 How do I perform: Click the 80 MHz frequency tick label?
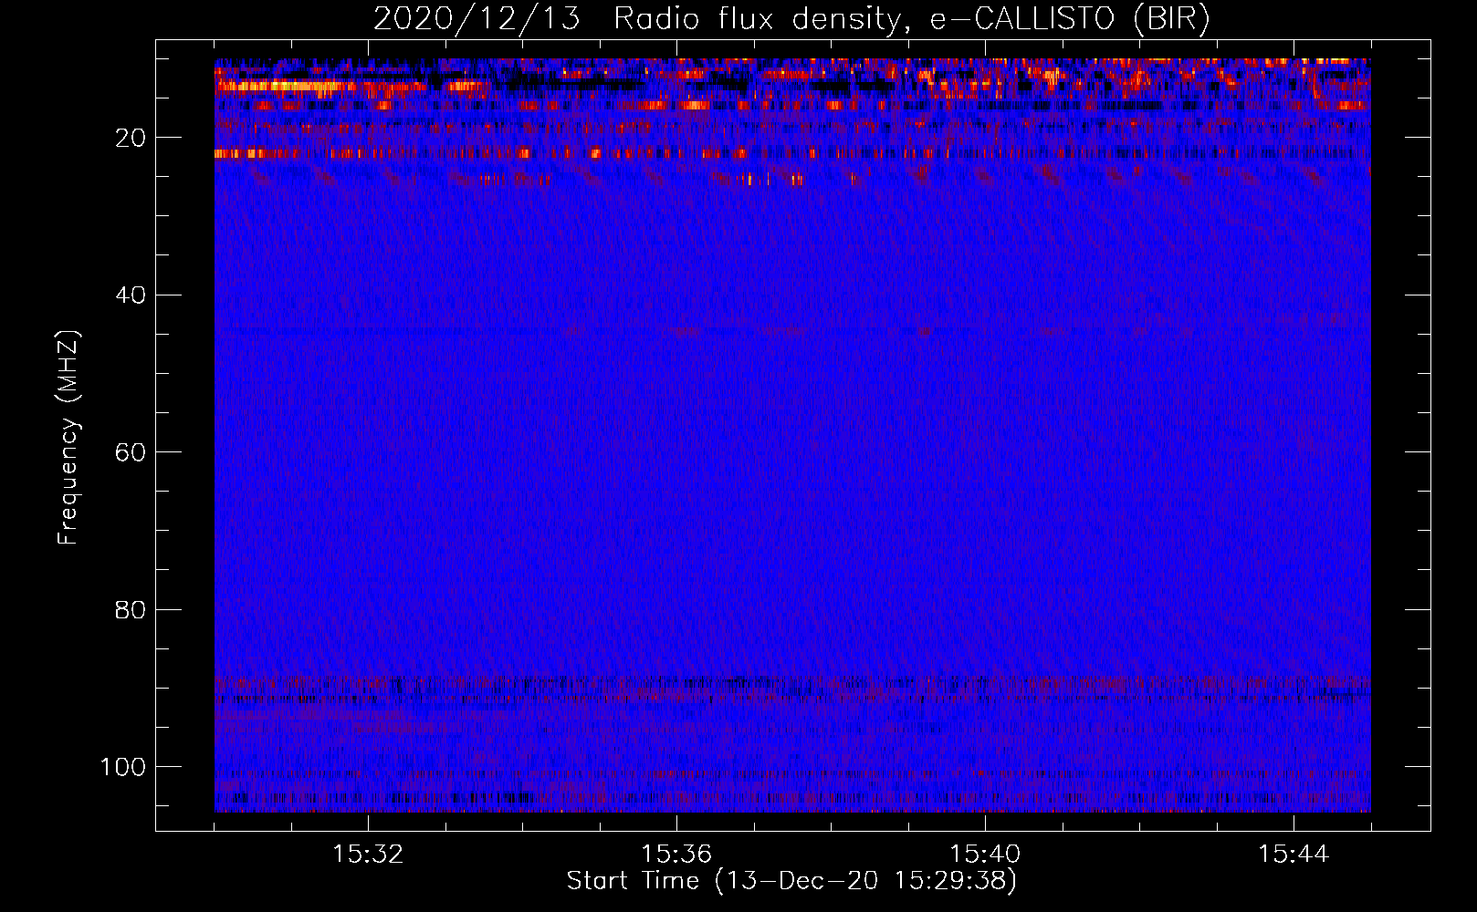coord(131,609)
